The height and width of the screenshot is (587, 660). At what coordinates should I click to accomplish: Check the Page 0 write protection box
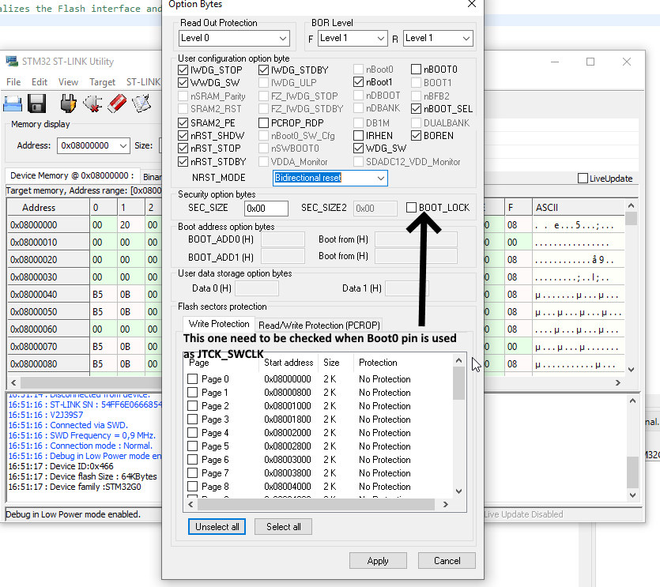click(x=192, y=378)
